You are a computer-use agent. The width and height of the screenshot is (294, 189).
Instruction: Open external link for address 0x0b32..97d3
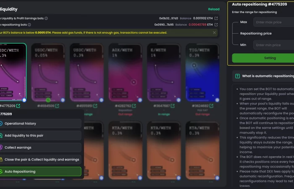click(216, 18)
